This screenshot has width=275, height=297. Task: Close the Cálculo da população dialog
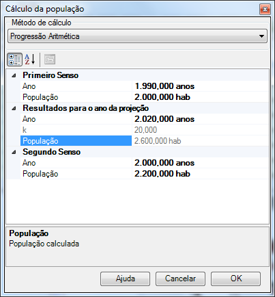pos(265,10)
